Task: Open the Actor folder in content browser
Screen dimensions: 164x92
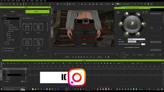Action: (x=38, y=27)
